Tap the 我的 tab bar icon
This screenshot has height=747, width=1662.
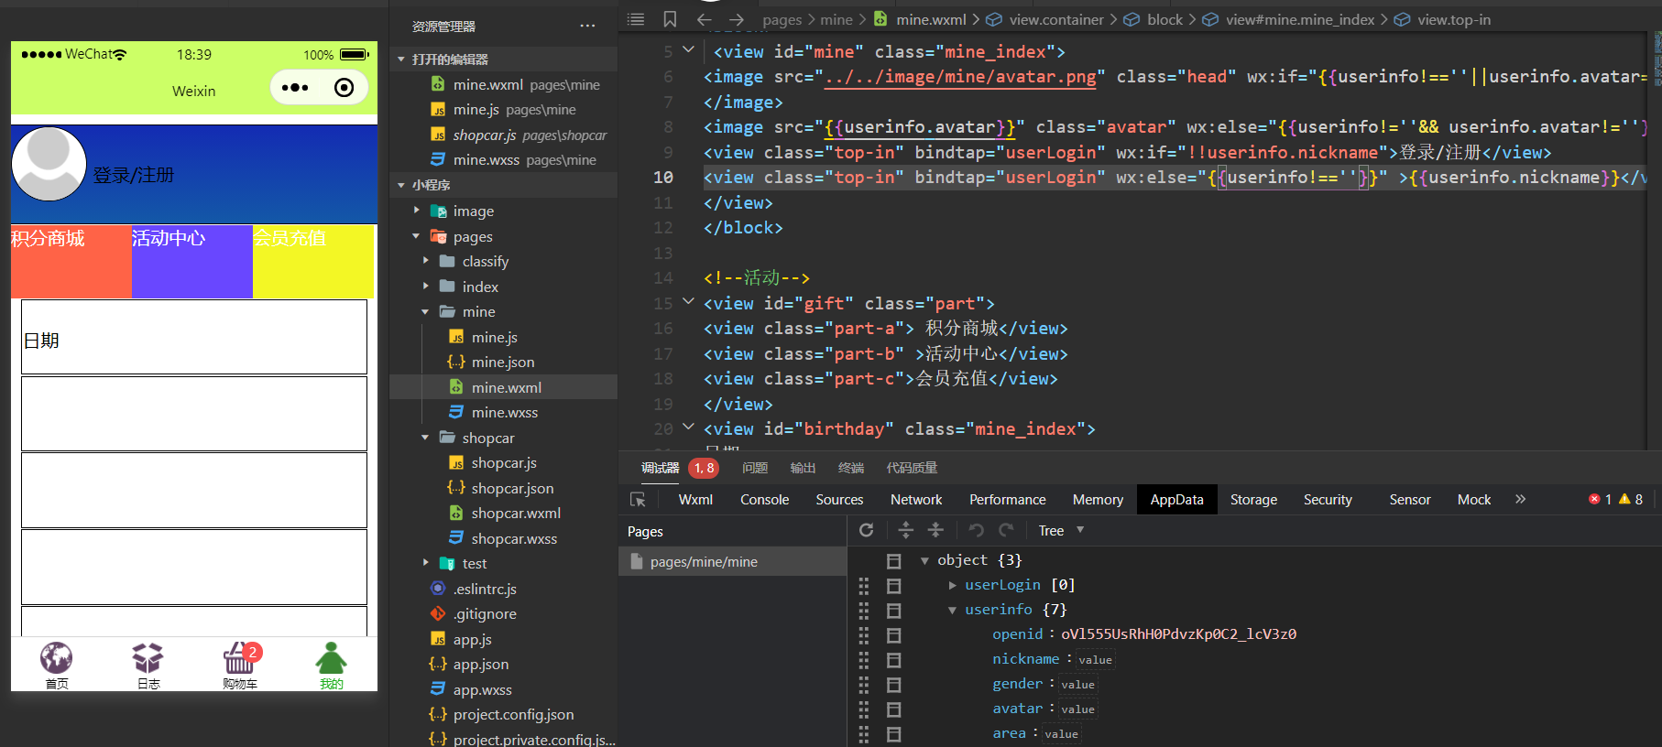[x=331, y=658]
